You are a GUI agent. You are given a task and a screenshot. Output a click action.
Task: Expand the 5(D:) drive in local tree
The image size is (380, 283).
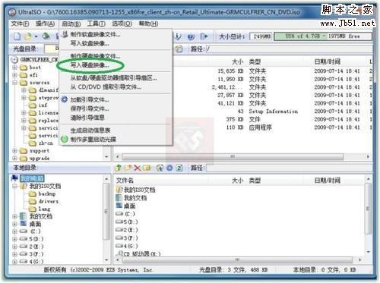tap(14, 239)
